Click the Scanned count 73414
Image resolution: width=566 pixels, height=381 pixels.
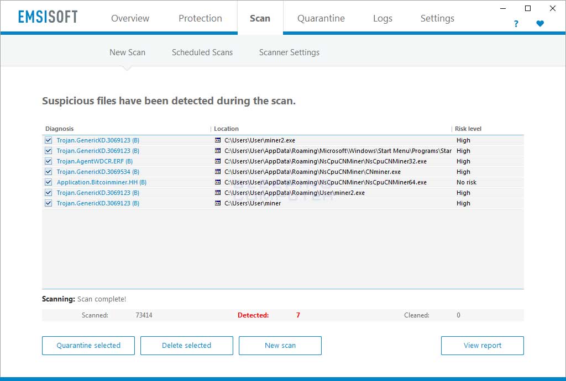[x=144, y=315]
